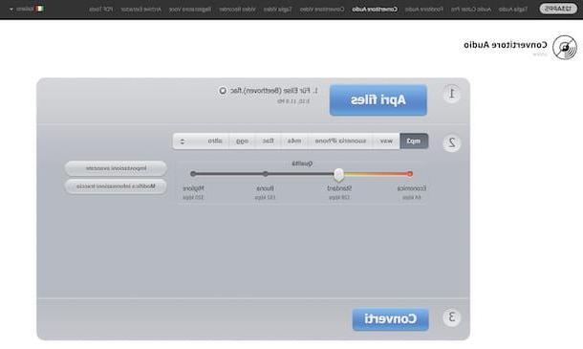Click the Converti button
Image resolution: width=583 pixels, height=349 pixels.
[390, 319]
